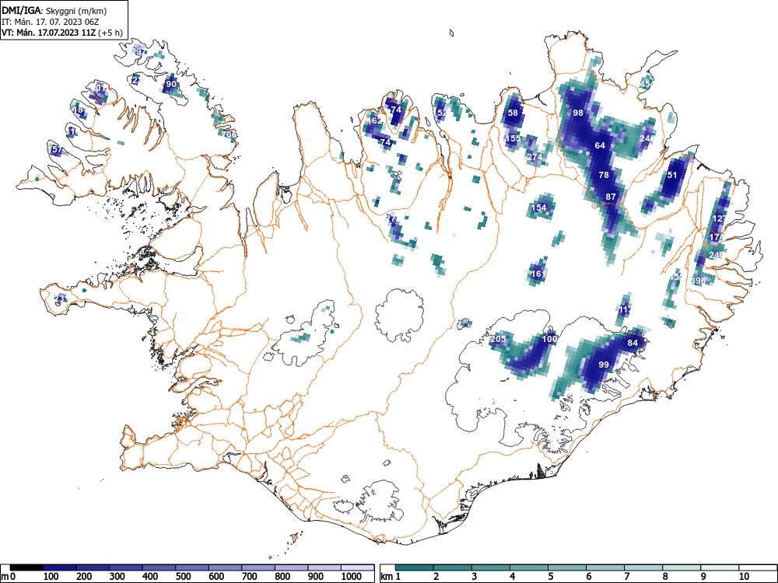
Task: Click visibility value 87 on map
Action: coord(611,197)
